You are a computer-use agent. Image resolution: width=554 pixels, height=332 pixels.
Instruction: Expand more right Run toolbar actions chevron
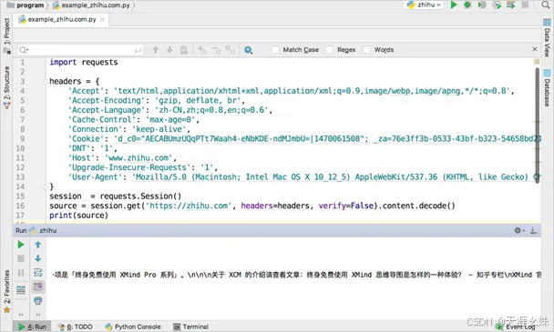click(37, 314)
